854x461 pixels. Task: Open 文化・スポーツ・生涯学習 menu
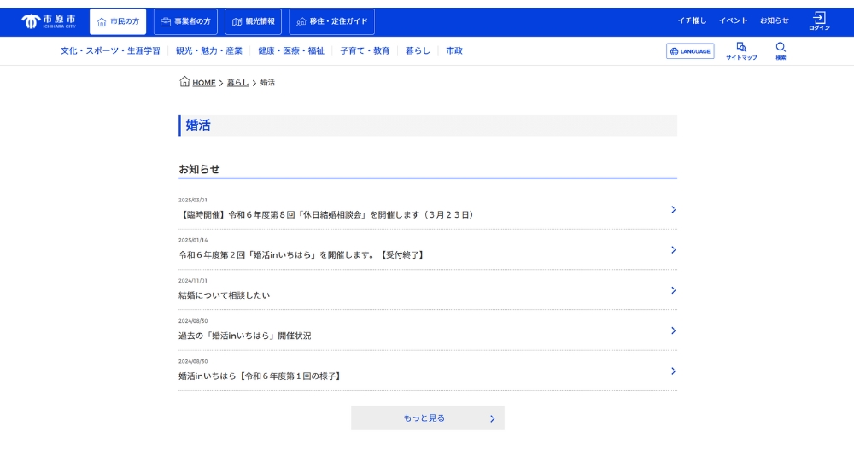click(x=110, y=50)
